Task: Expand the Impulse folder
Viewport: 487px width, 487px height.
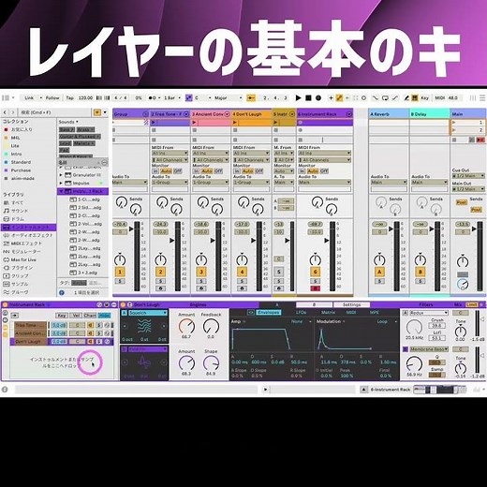Action: [x=61, y=184]
